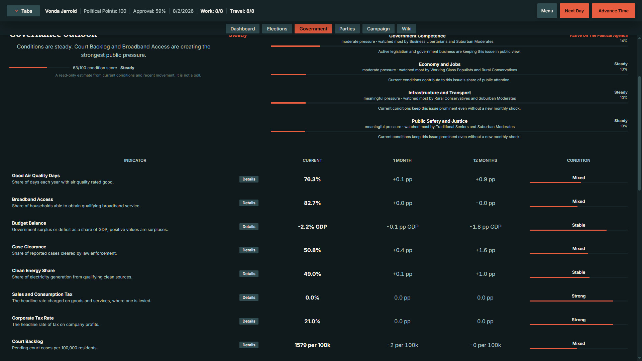Advance to the Next Day
This screenshot has height=361, width=642.
pyautogui.click(x=574, y=11)
